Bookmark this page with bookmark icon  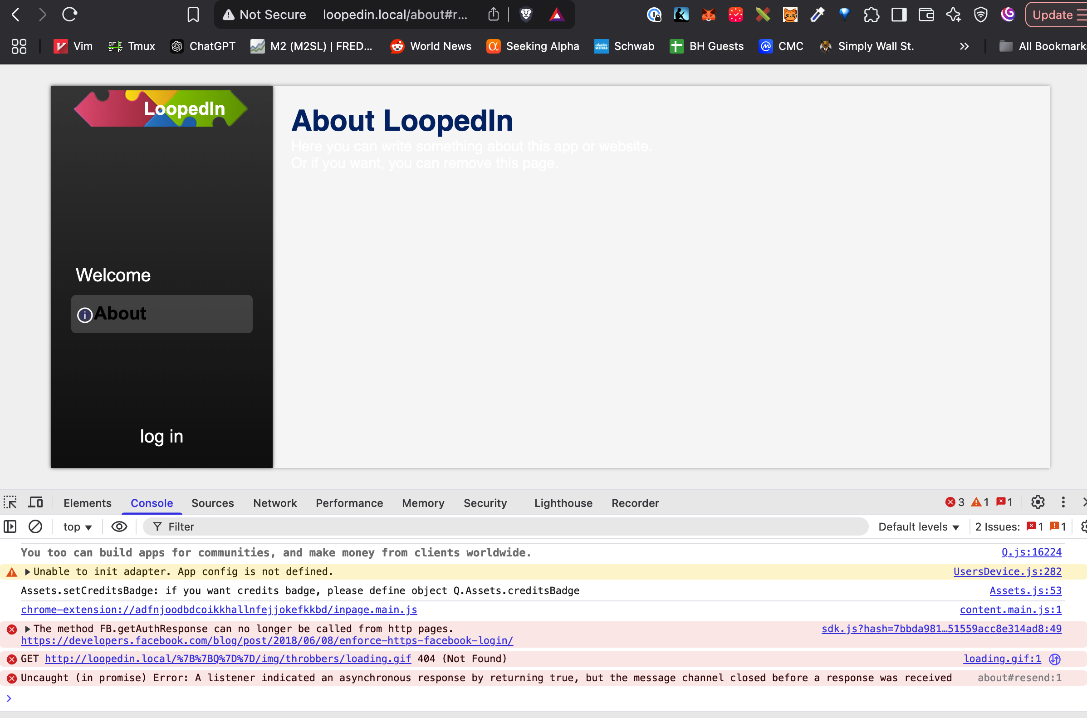(193, 15)
